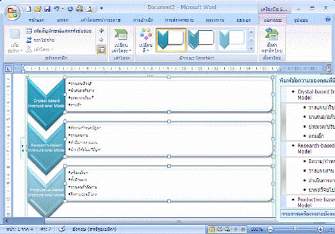The height and width of the screenshot is (234, 335).
Task: Expand the full SmartArt styles gallery
Action: point(252,49)
